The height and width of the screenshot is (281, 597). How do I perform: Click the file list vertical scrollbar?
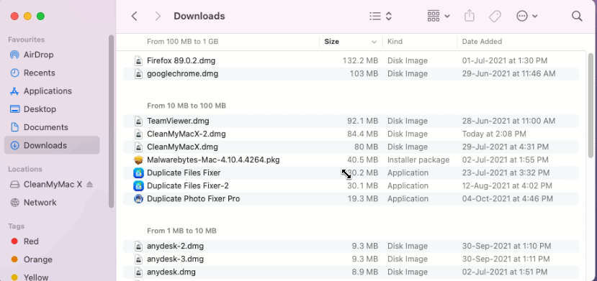pyautogui.click(x=591, y=106)
